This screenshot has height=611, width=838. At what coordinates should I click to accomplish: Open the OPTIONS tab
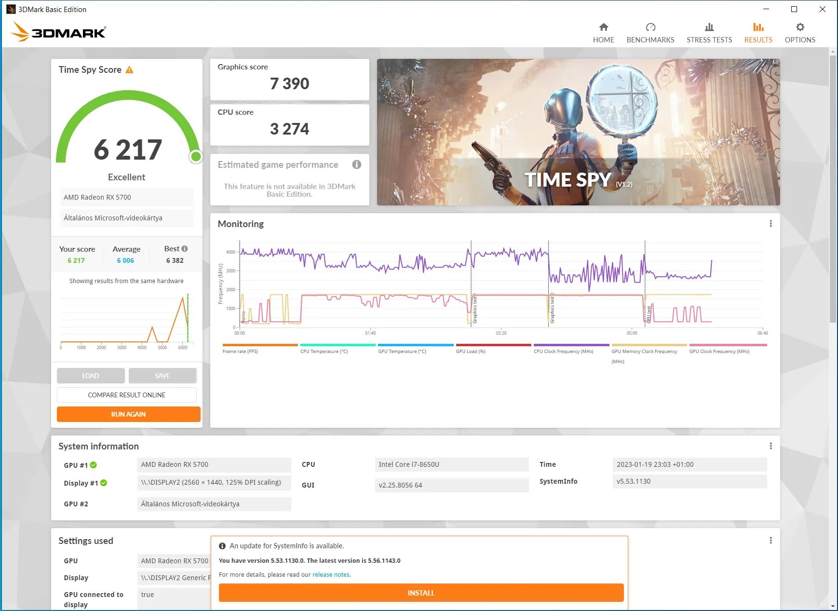click(x=800, y=33)
